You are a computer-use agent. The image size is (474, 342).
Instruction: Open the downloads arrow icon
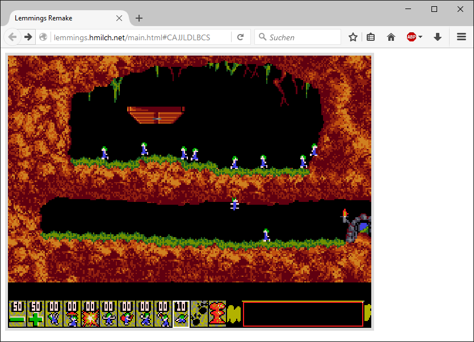click(x=438, y=37)
